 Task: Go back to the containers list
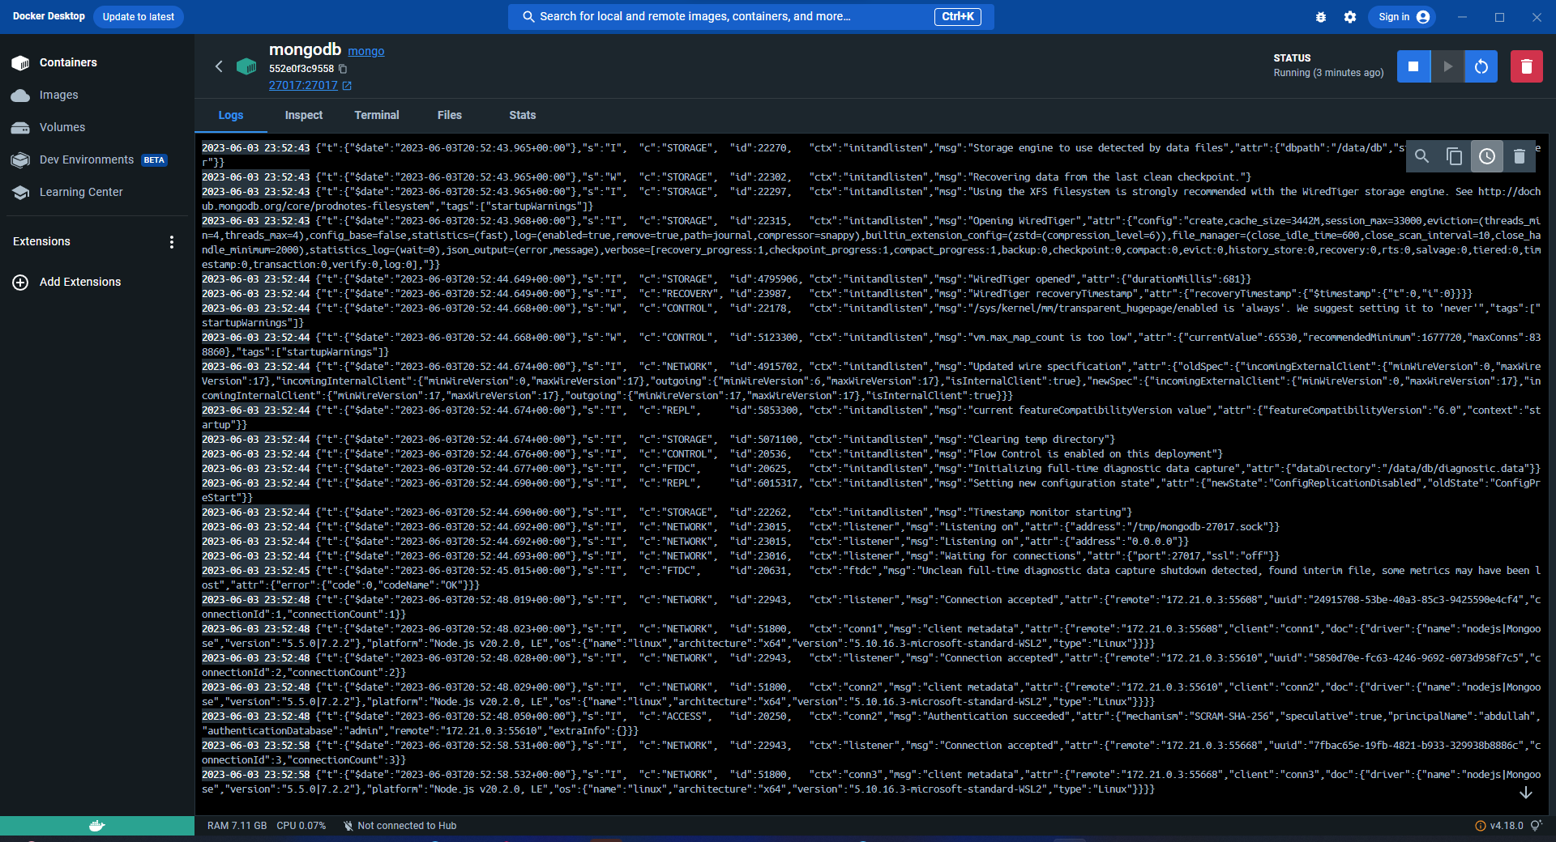coord(219,66)
